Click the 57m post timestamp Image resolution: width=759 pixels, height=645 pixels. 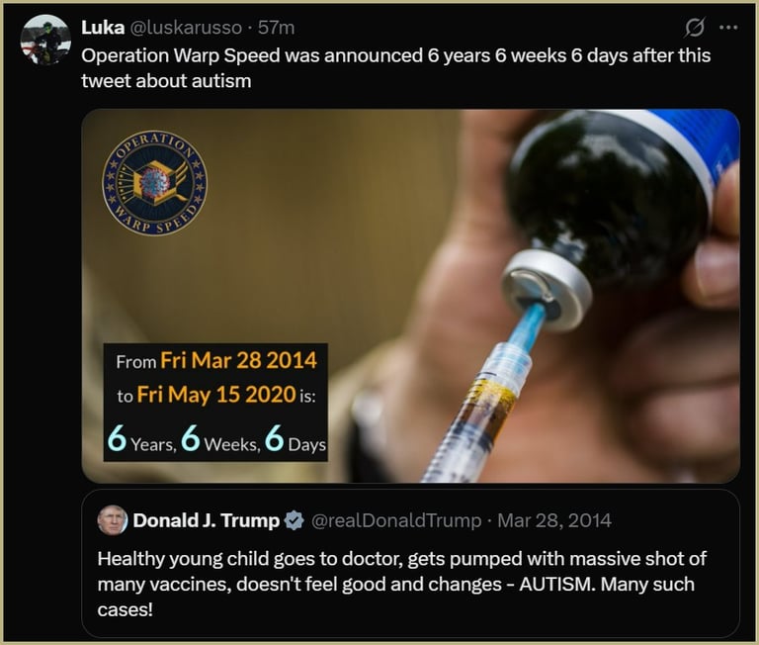(x=276, y=28)
